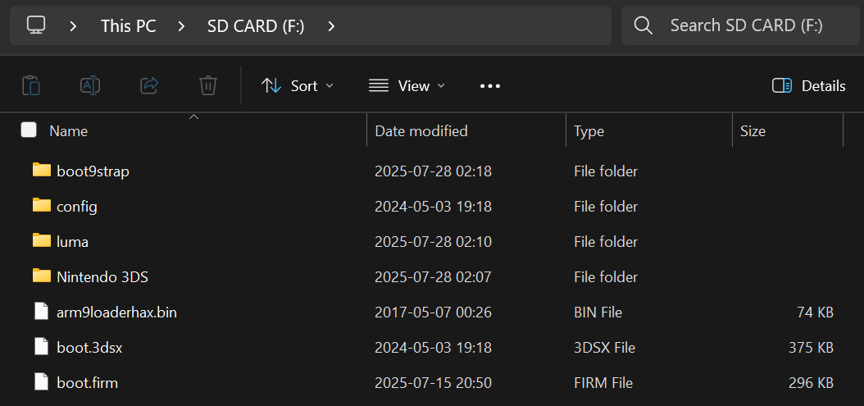Expand the chevron after This PC
The image size is (864, 406).
coord(181,25)
